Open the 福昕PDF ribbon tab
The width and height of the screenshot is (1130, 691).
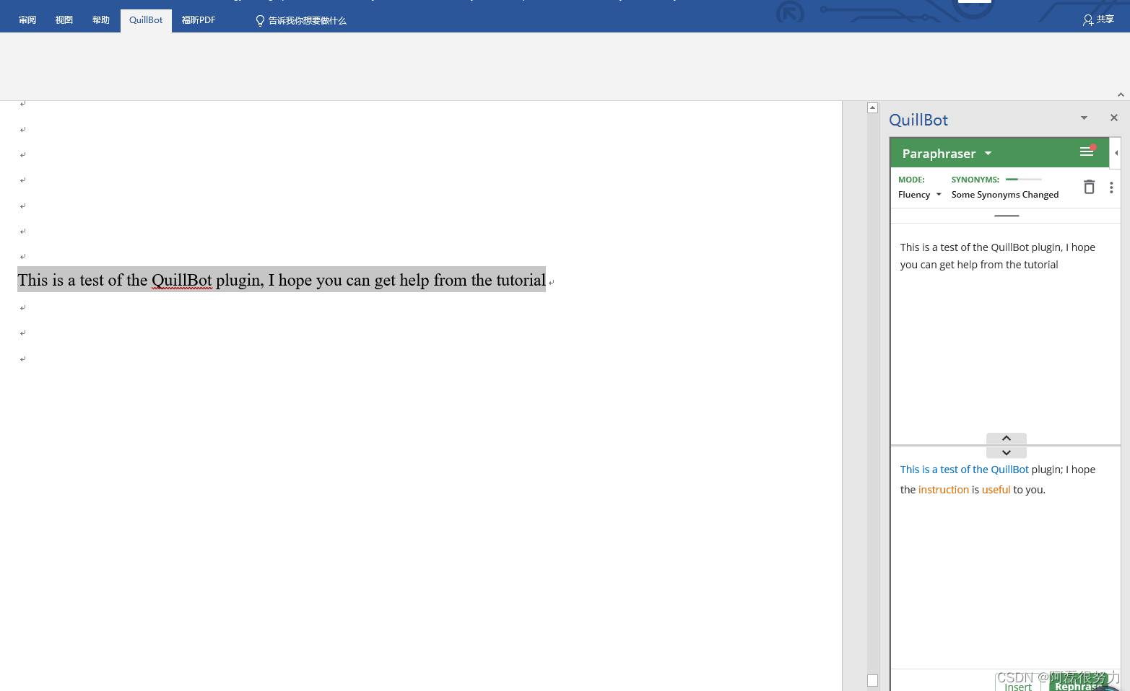[199, 20]
